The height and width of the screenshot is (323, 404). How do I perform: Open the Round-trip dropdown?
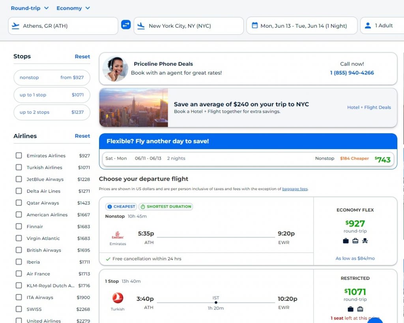(x=30, y=8)
